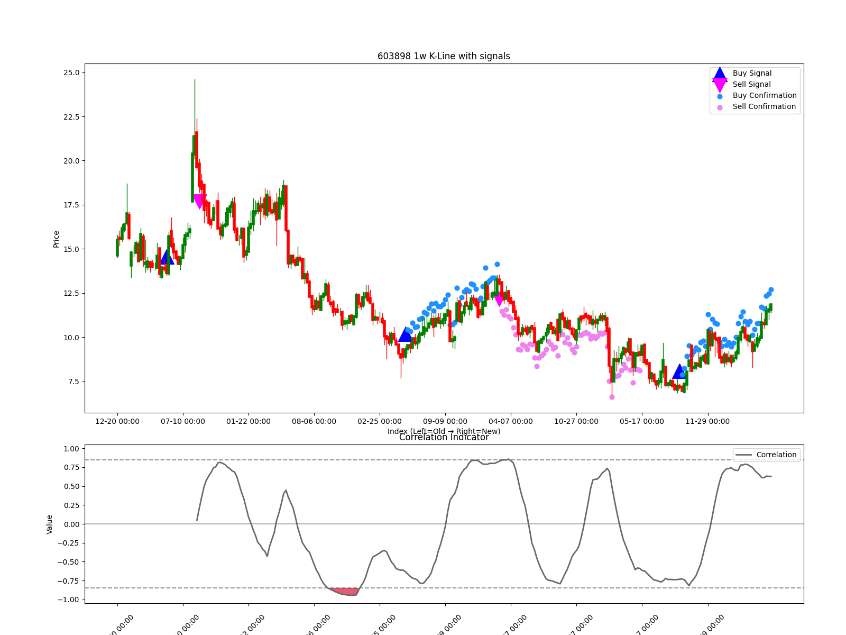Click the 'Value' y-axis label
Viewport: 846px width, 635px height.
[50, 524]
